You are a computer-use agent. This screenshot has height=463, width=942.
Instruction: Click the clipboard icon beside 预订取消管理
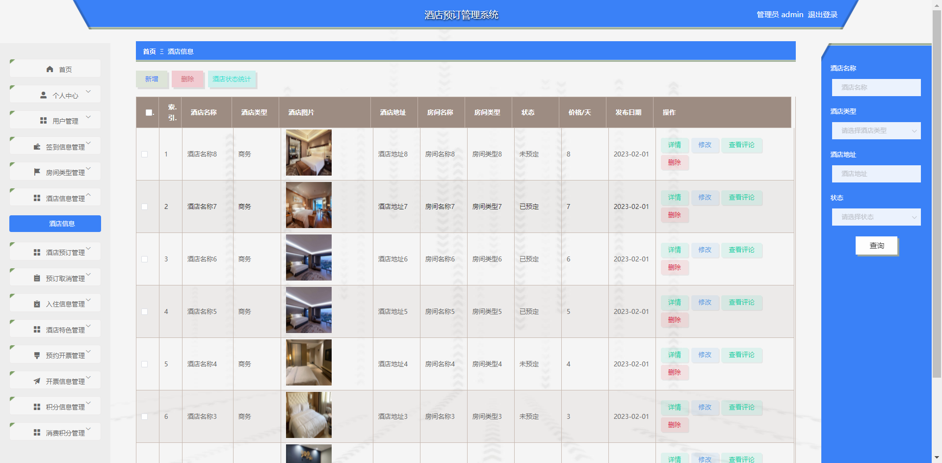coord(37,278)
